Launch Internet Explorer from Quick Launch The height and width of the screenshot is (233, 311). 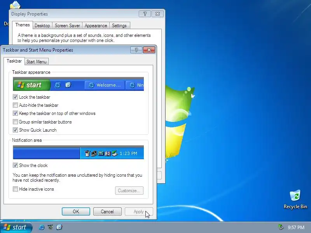[42, 227]
